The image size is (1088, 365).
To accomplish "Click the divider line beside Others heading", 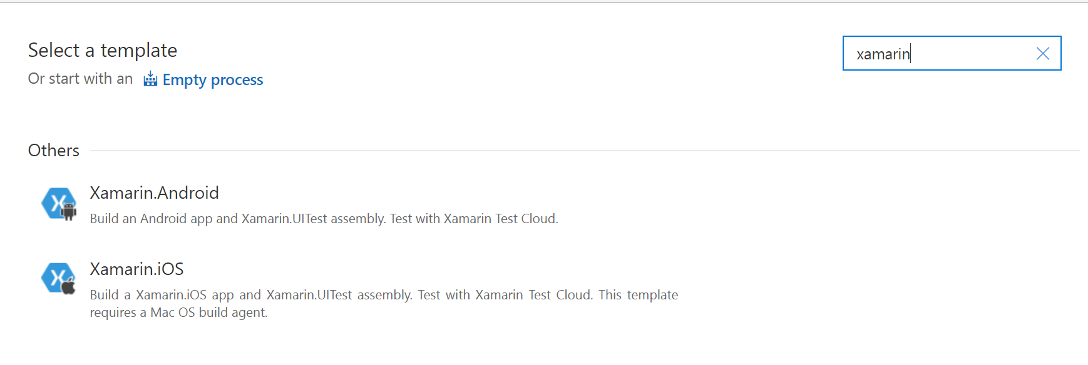I will tap(585, 151).
